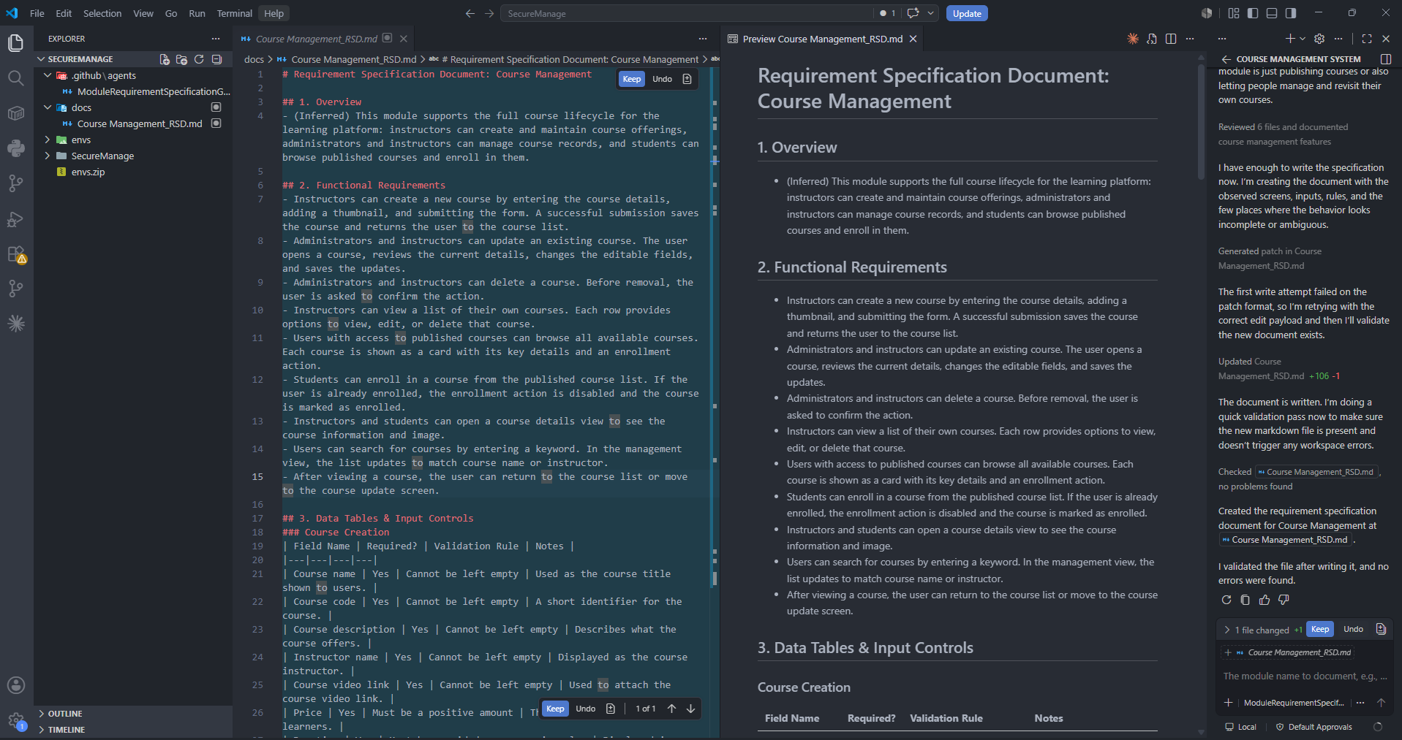This screenshot has height=740, width=1402.
Task: Expand the SecureManage folder
Action: click(48, 156)
